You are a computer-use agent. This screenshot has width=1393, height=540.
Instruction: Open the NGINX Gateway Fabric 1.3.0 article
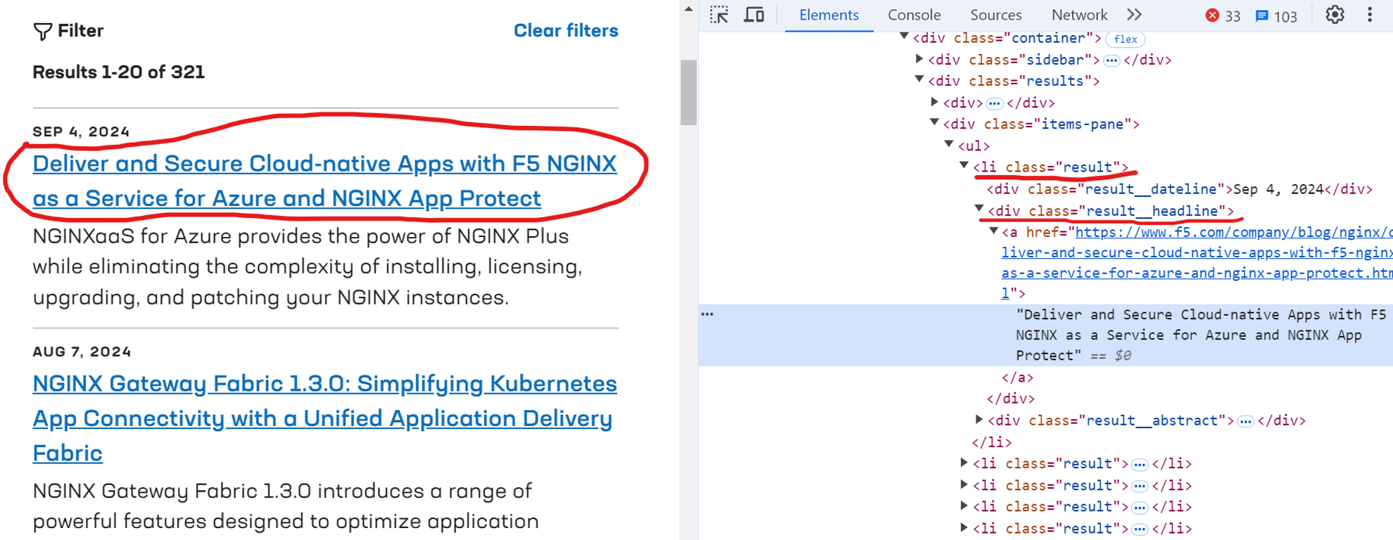coord(324,418)
